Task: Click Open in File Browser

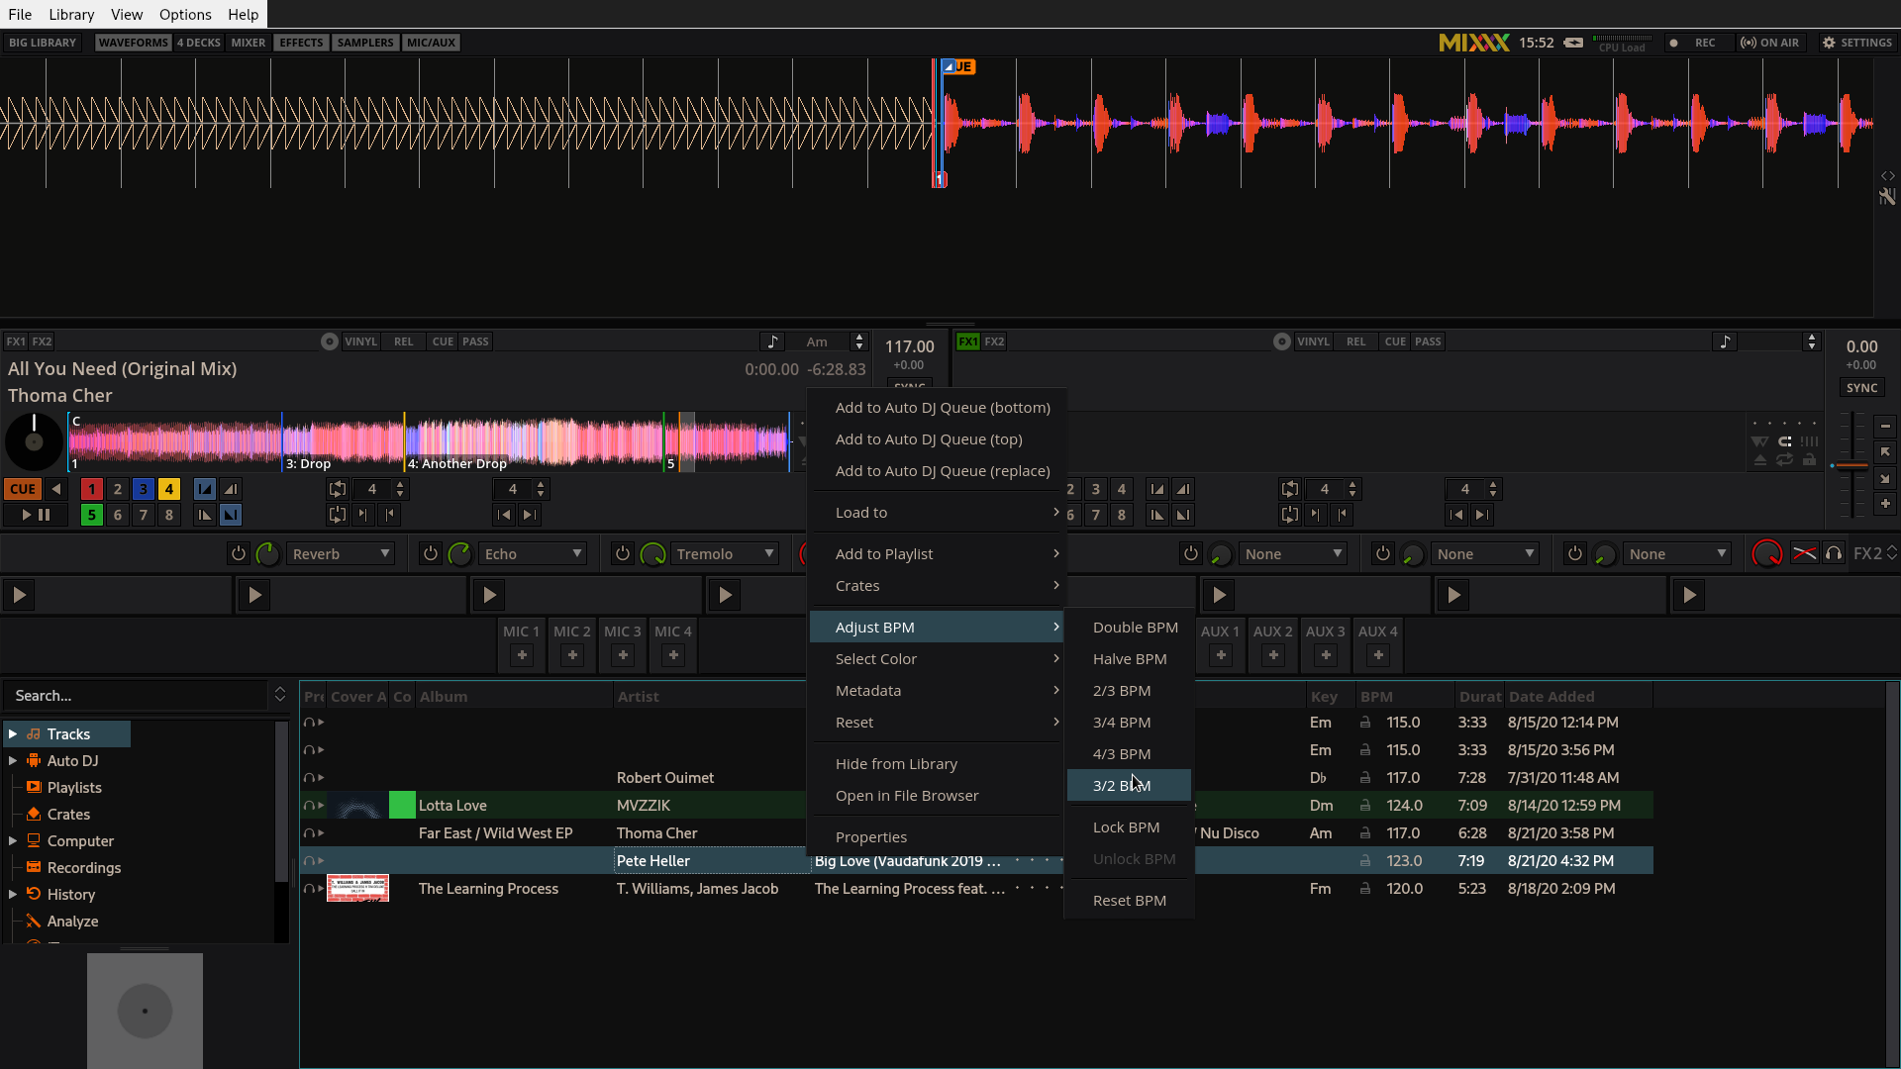Action: pyautogui.click(x=937, y=796)
